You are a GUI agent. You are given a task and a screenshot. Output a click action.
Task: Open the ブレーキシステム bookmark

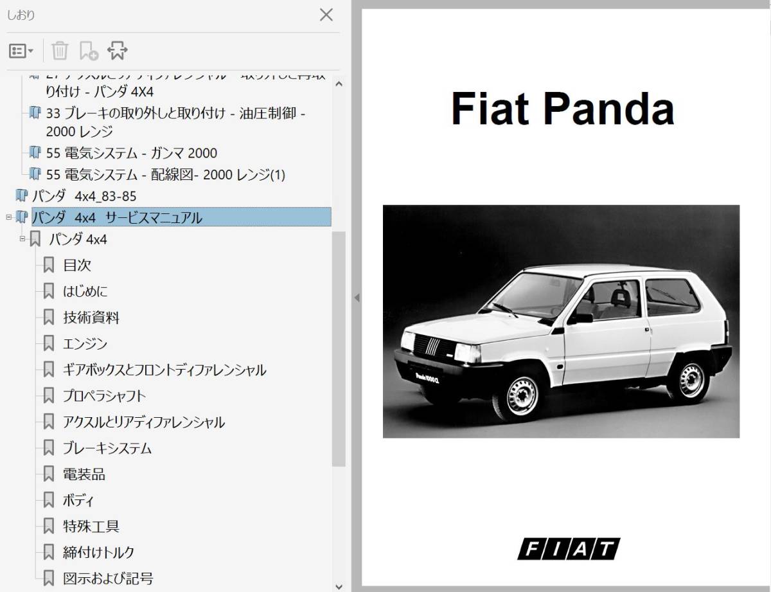pos(107,448)
